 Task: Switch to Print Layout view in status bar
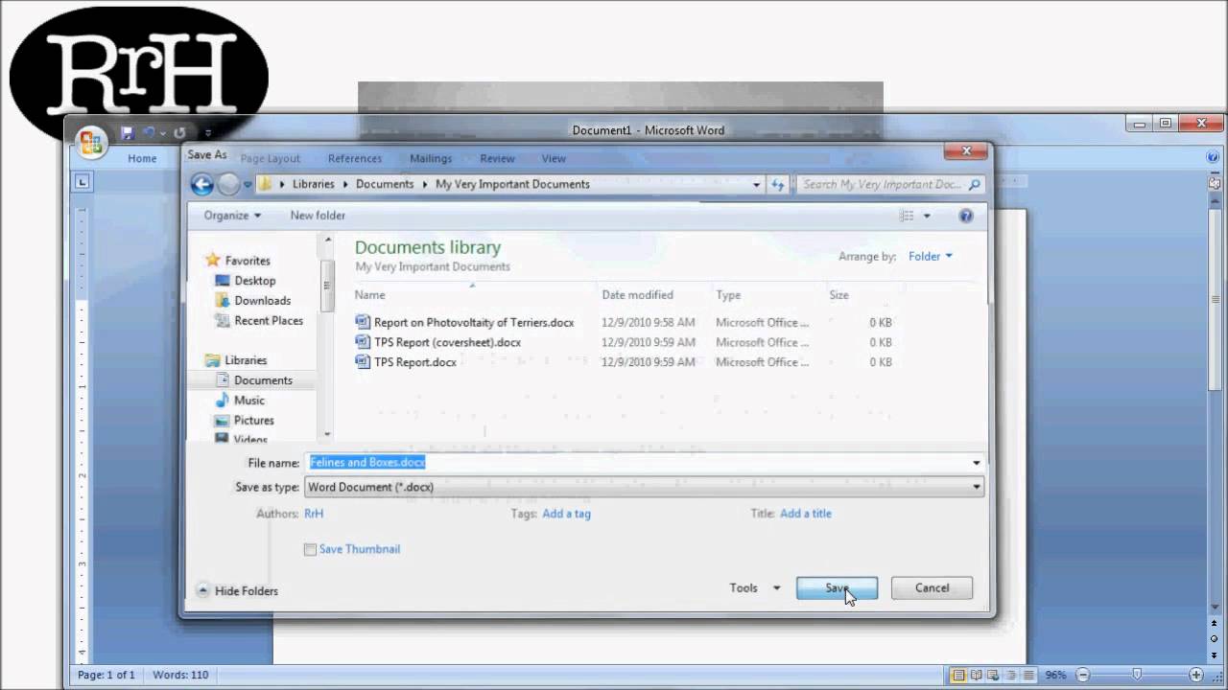[x=957, y=675]
